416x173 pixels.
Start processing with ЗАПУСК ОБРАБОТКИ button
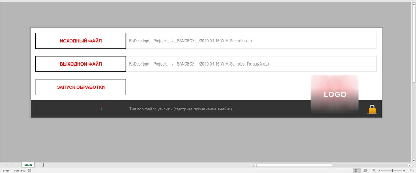coord(81,87)
